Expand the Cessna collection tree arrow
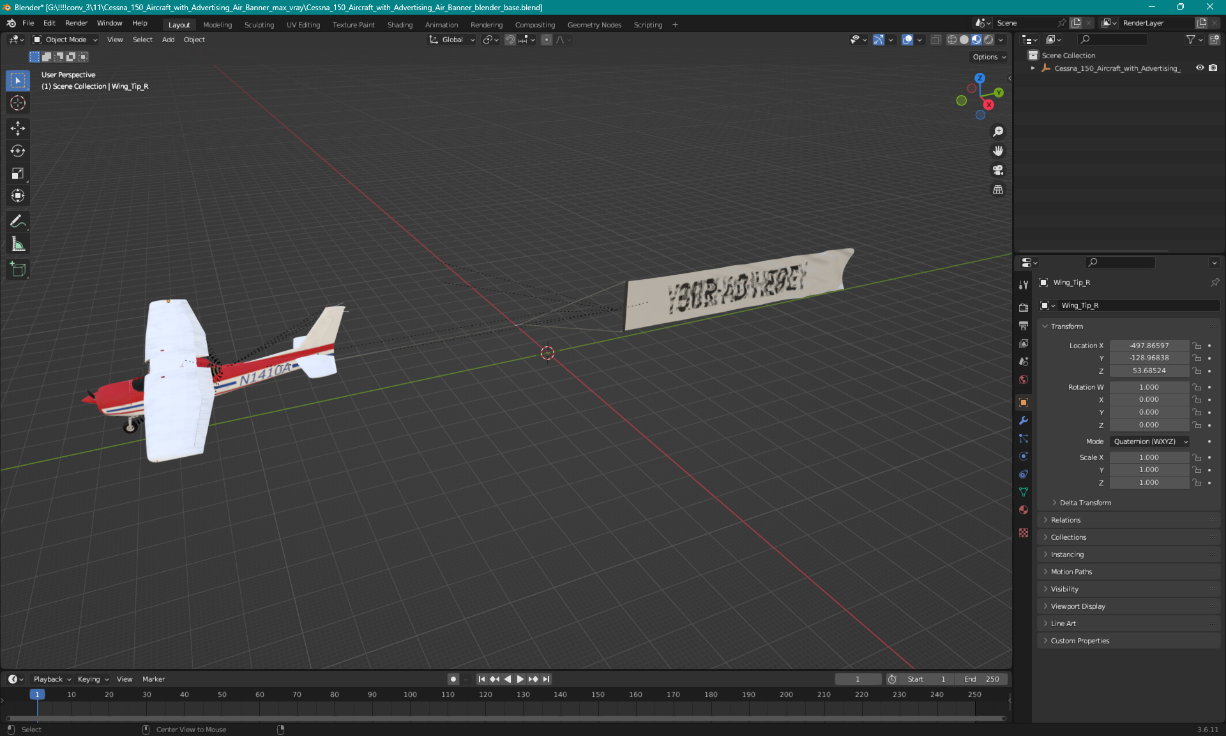The height and width of the screenshot is (736, 1226). click(1033, 68)
